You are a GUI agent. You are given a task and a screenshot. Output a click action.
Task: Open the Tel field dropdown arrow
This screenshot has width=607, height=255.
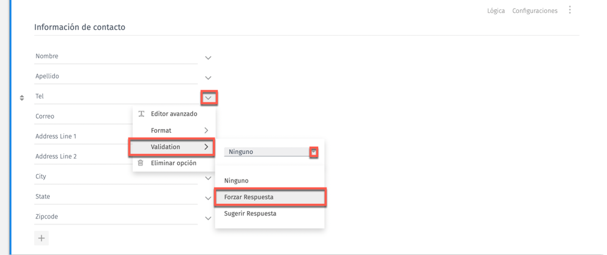point(208,97)
